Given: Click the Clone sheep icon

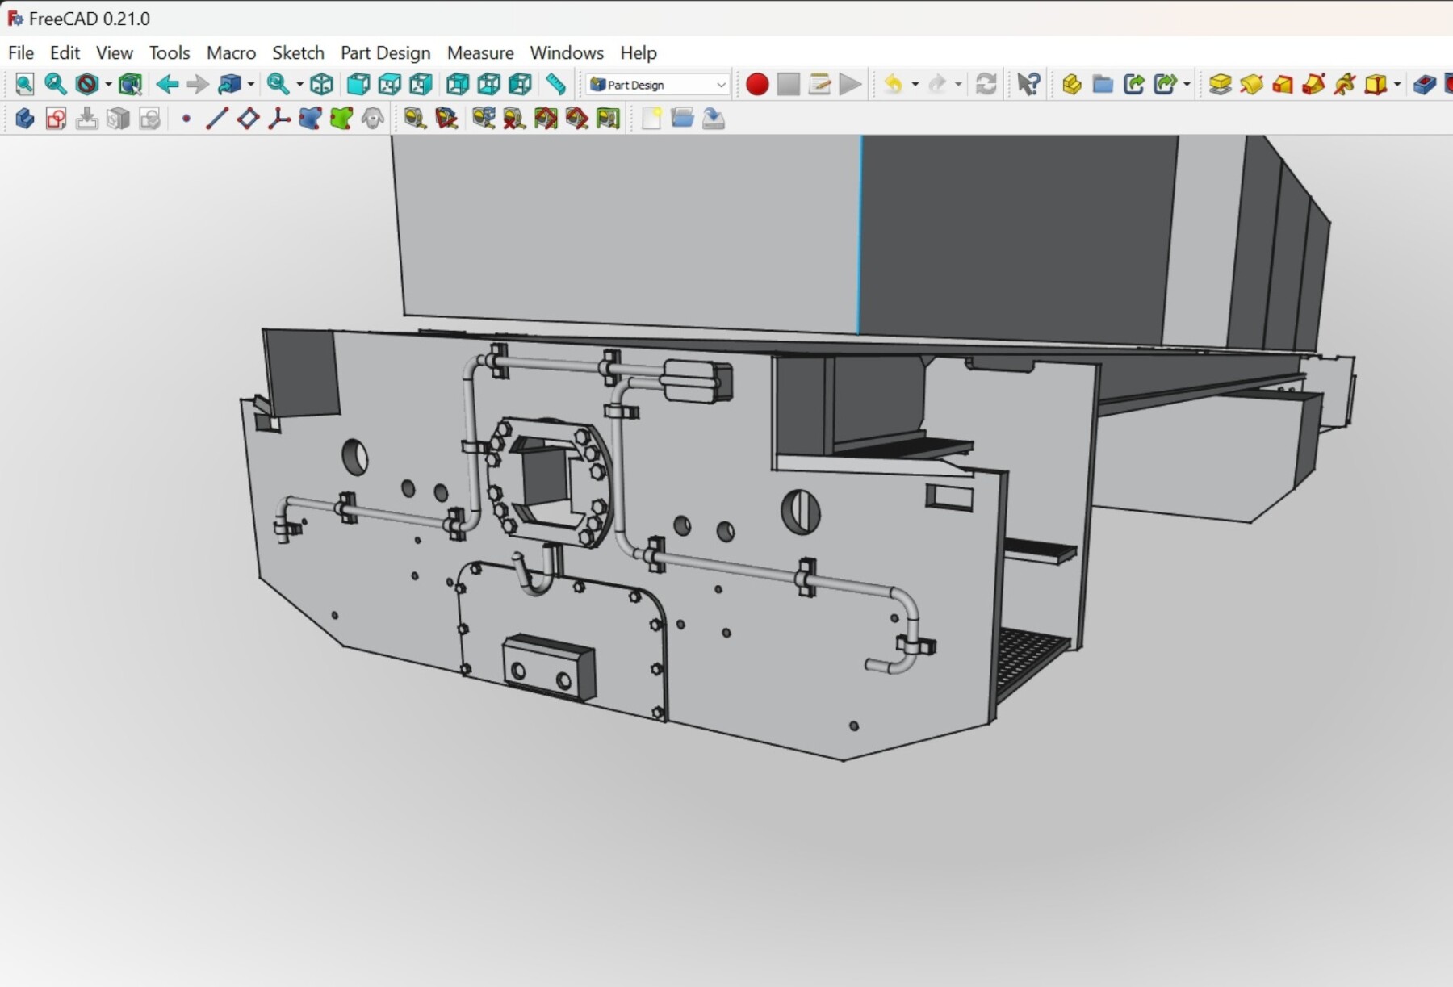Looking at the screenshot, I should 372,119.
